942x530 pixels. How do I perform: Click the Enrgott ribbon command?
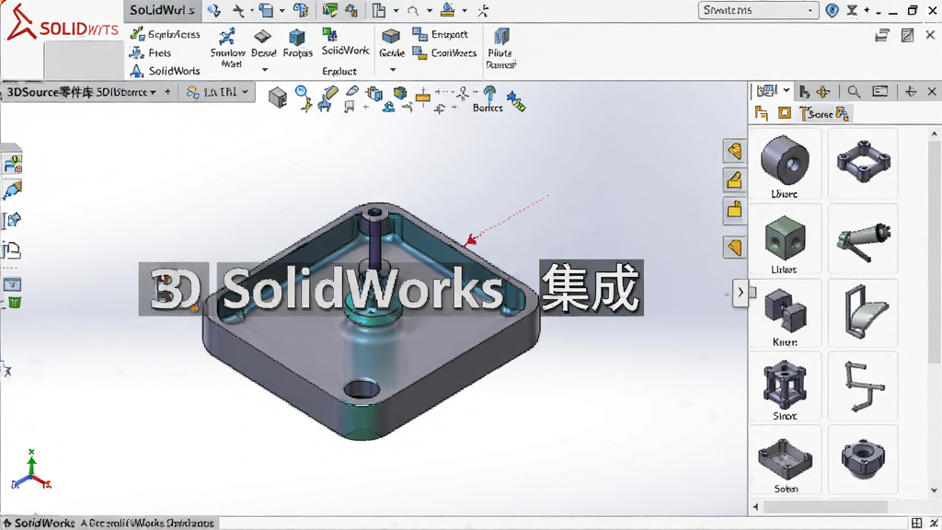441,34
